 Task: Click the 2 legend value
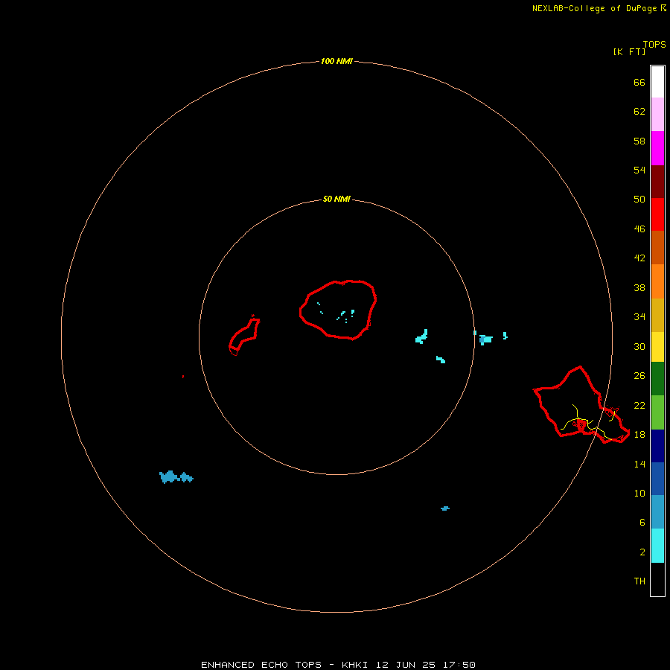pos(642,552)
